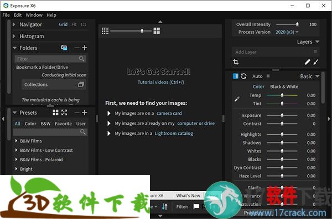The height and width of the screenshot is (219, 332).
Task: Expand the Navigator panel
Action: (14, 24)
